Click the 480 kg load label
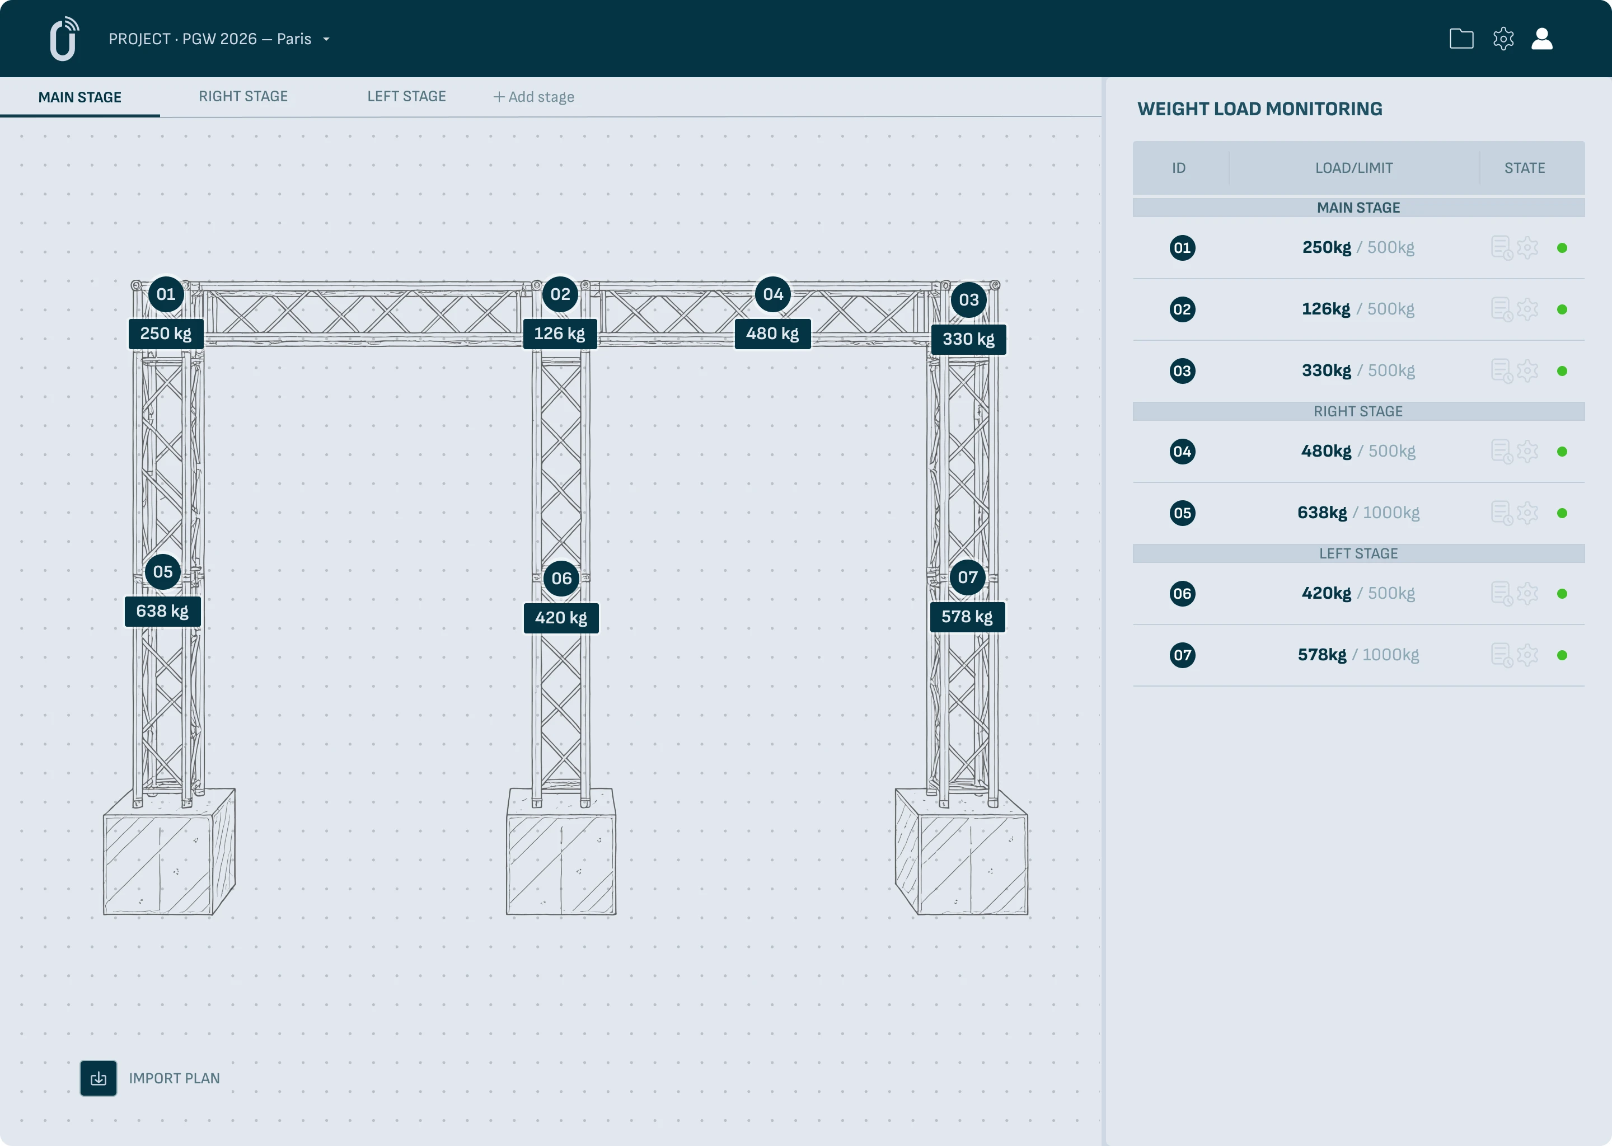The height and width of the screenshot is (1146, 1612). (x=773, y=334)
